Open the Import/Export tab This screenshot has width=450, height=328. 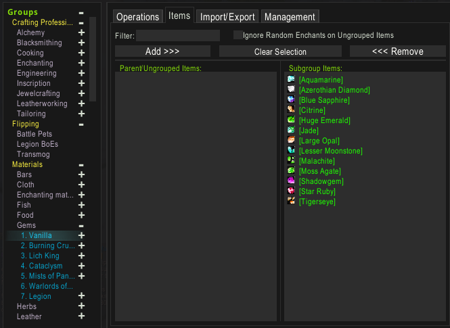pyautogui.click(x=227, y=17)
